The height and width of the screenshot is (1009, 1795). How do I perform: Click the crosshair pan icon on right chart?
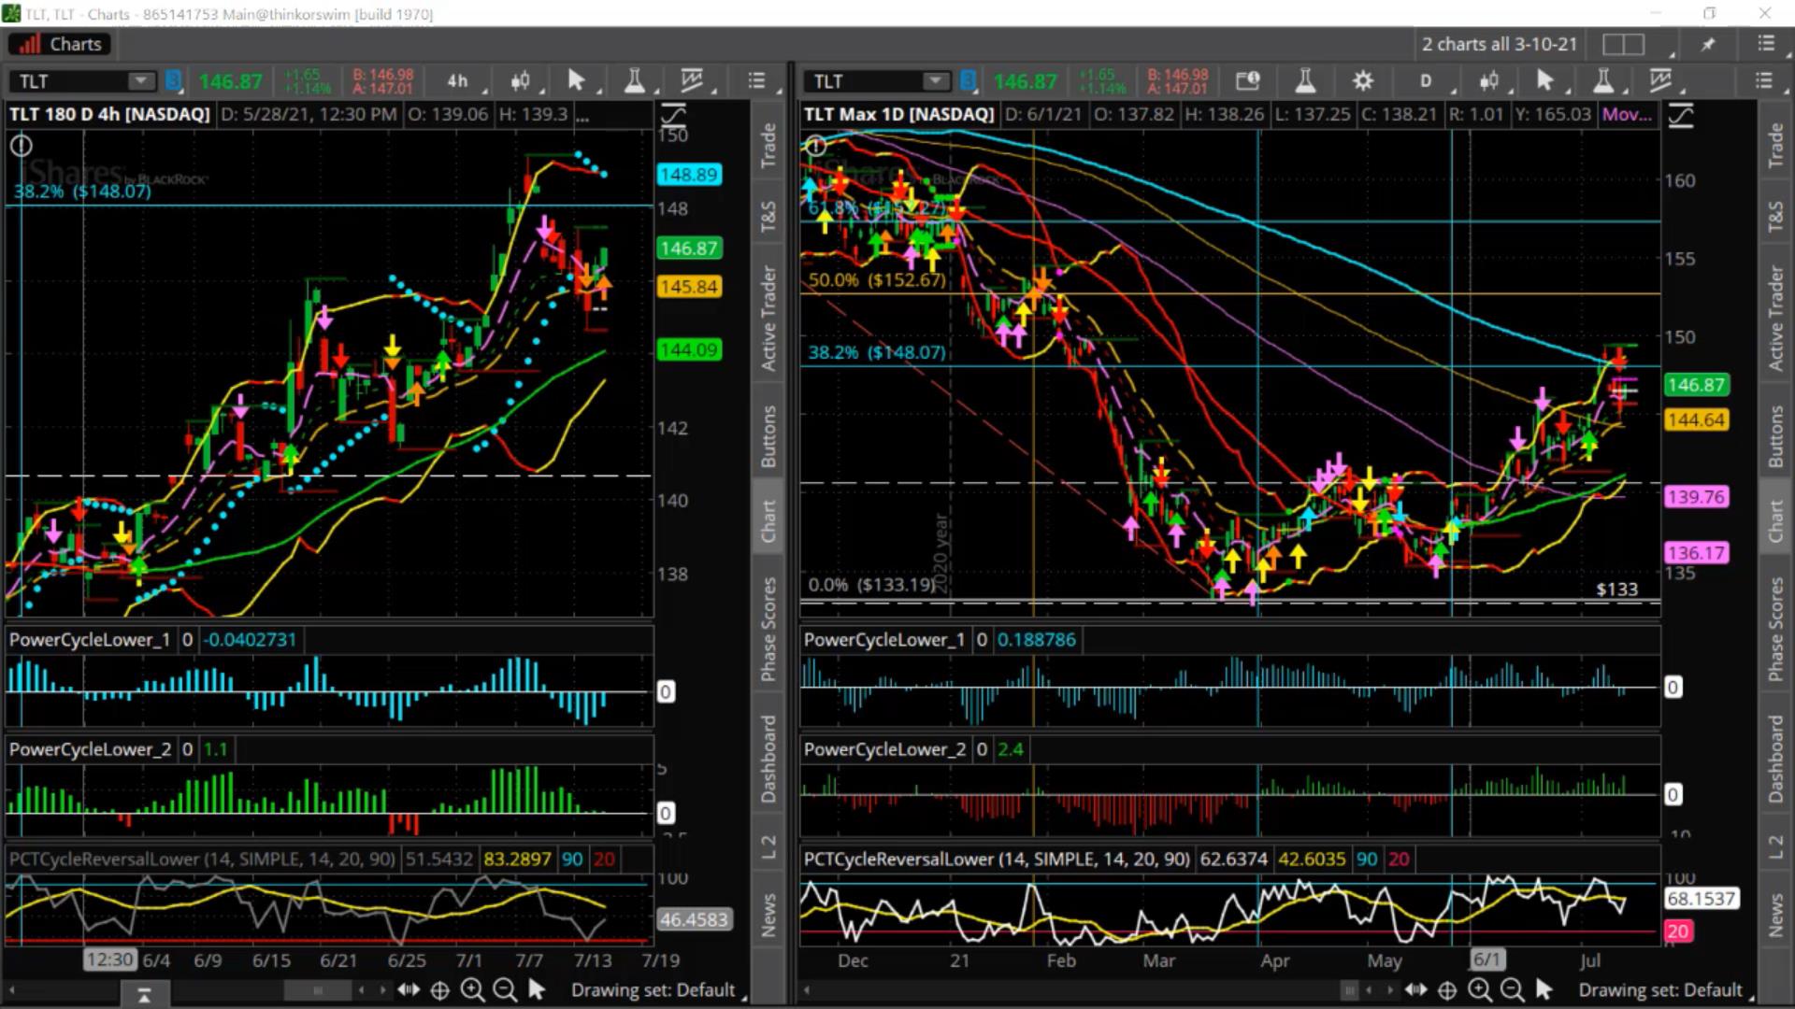(x=1447, y=989)
